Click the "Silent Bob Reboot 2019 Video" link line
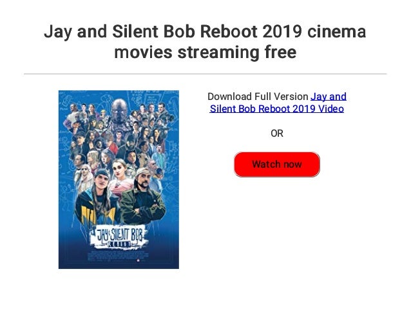Image resolution: width=411 pixels, height=309 pixels. tap(277, 108)
